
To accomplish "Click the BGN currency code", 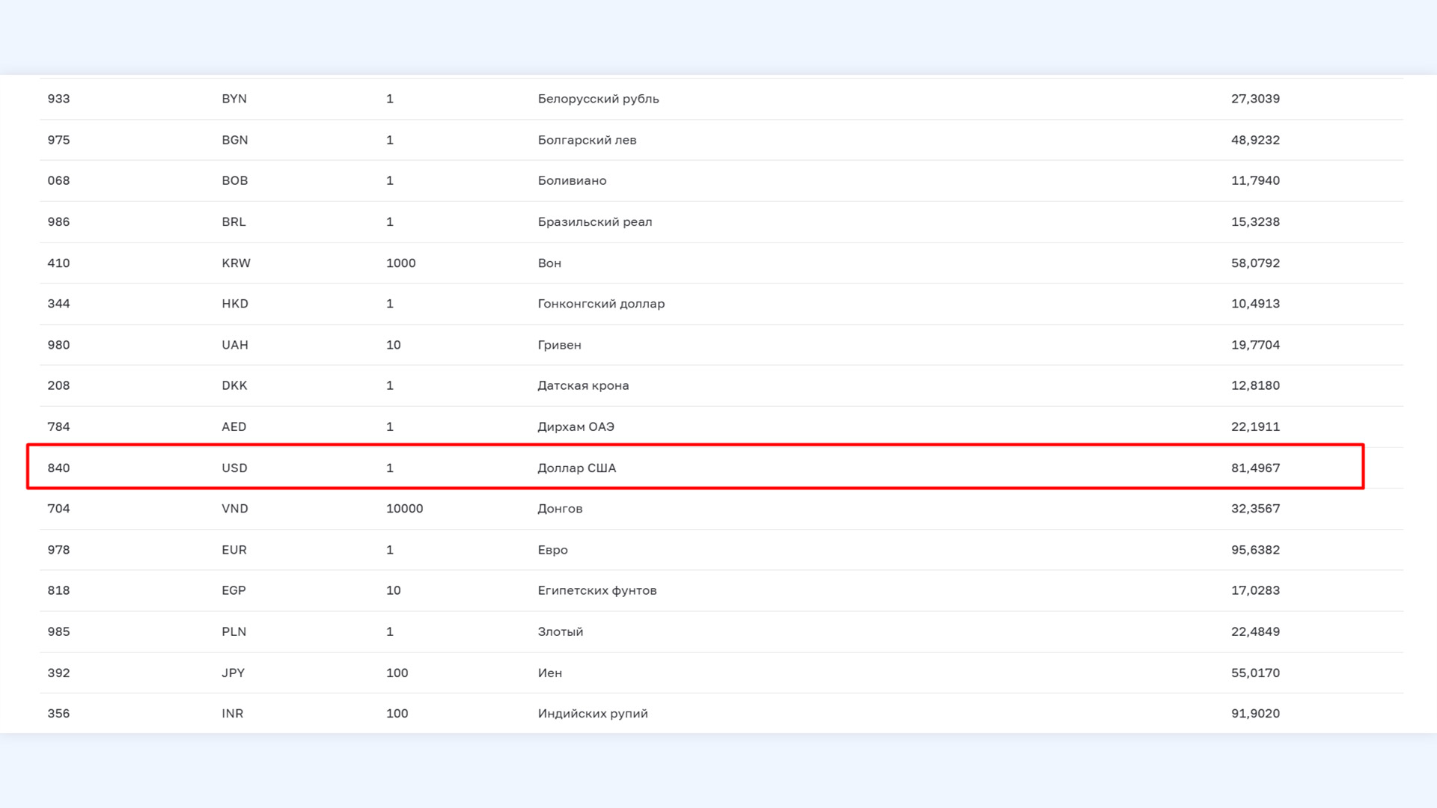I will coord(234,140).
